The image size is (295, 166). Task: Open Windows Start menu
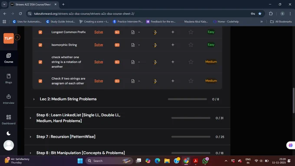coord(80,161)
